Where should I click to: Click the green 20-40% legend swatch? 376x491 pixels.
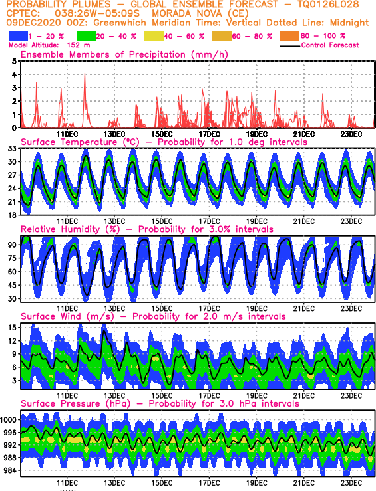[86, 35]
